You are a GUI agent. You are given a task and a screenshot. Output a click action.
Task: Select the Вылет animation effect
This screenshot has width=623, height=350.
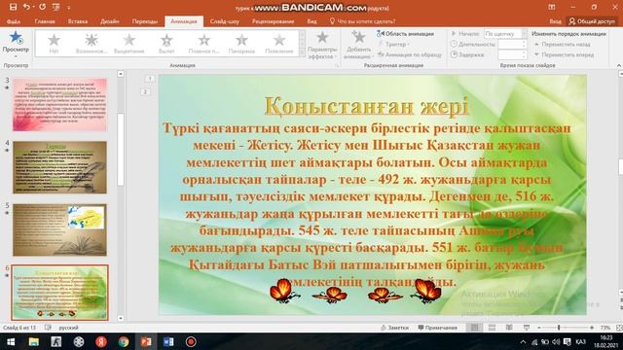coord(166,43)
